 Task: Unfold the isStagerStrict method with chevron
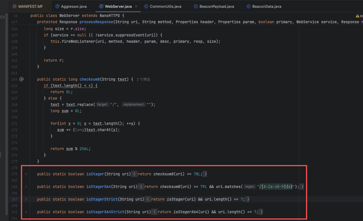coord(26,199)
